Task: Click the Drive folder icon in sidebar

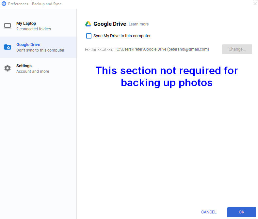Action: 8,47
